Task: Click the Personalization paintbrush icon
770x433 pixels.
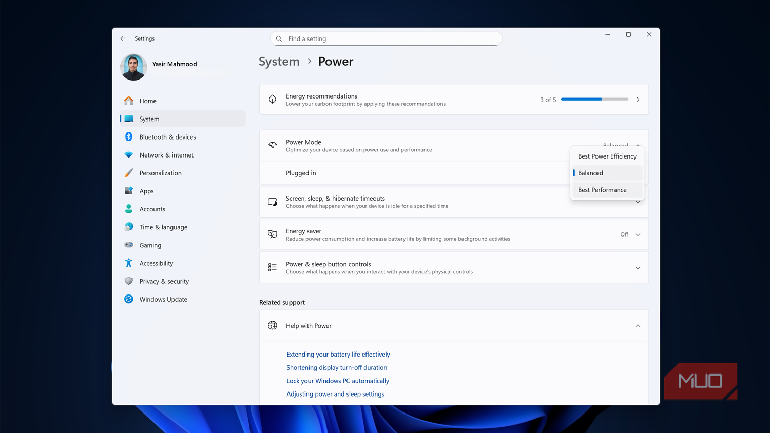Action: (129, 173)
